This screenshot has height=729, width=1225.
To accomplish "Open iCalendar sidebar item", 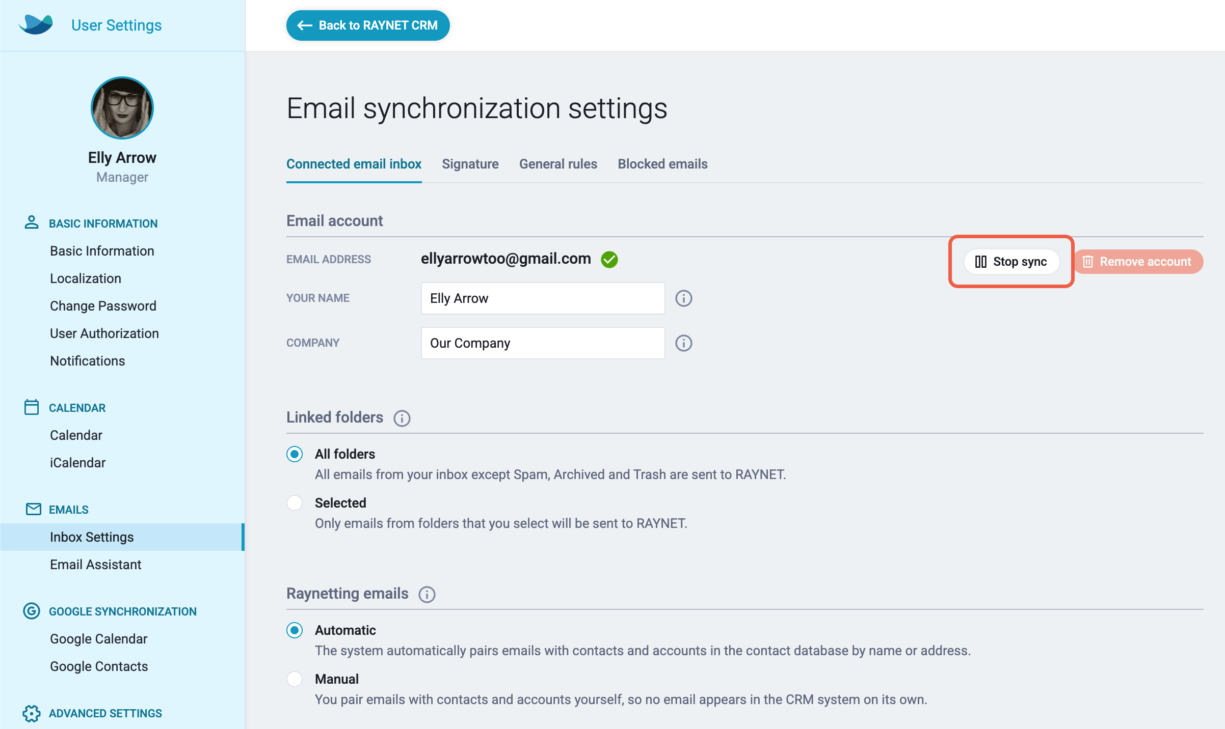I will point(78,463).
